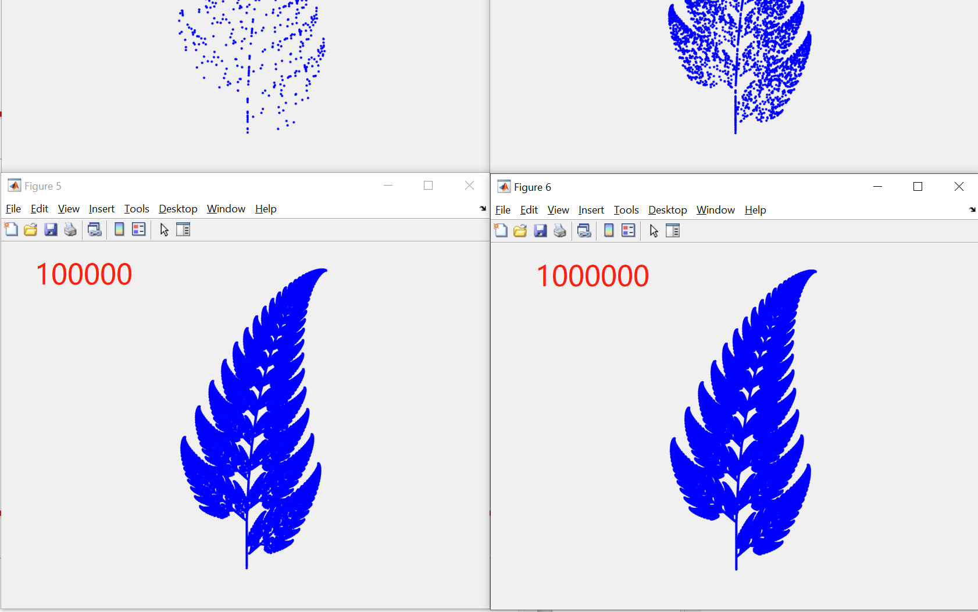
Task: Click the red 1000000 label in Figure 6
Action: coord(592,276)
